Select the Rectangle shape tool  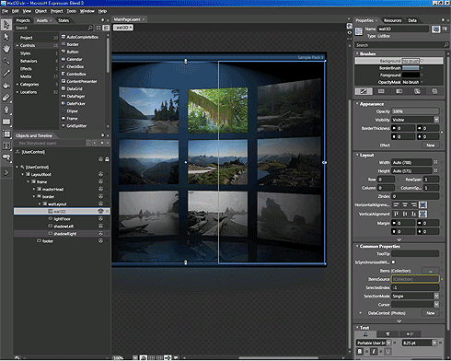coord(6,122)
